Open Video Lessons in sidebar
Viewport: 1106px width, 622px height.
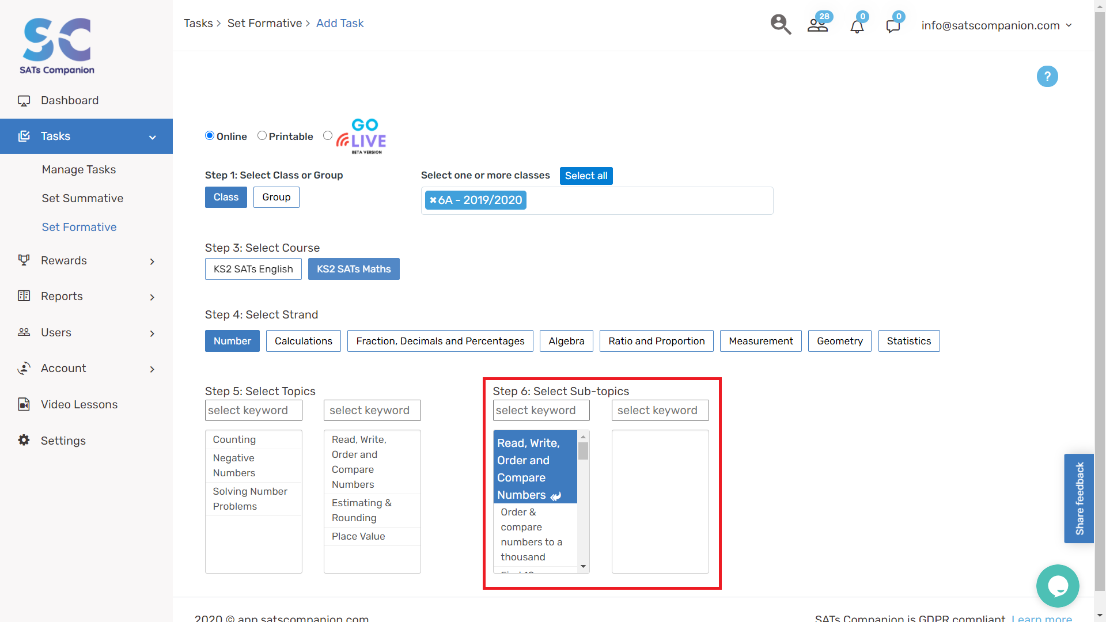[x=79, y=404]
